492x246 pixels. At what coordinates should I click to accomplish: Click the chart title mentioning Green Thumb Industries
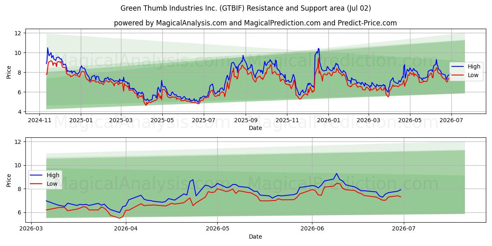[246, 8]
